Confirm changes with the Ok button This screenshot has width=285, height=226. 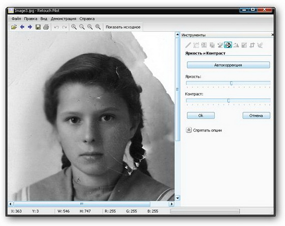201,116
